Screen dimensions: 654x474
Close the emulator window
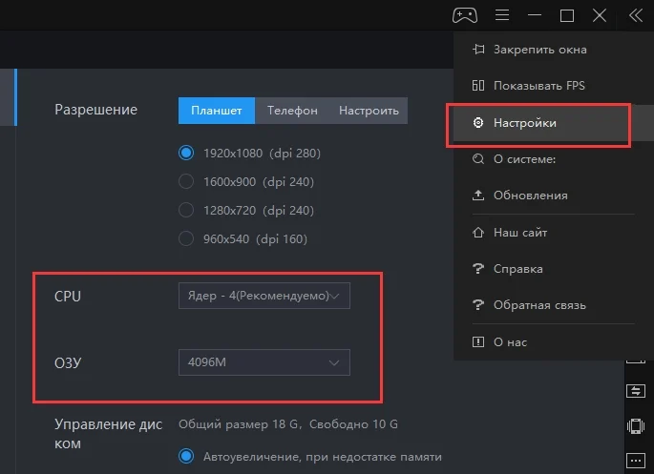tap(600, 15)
